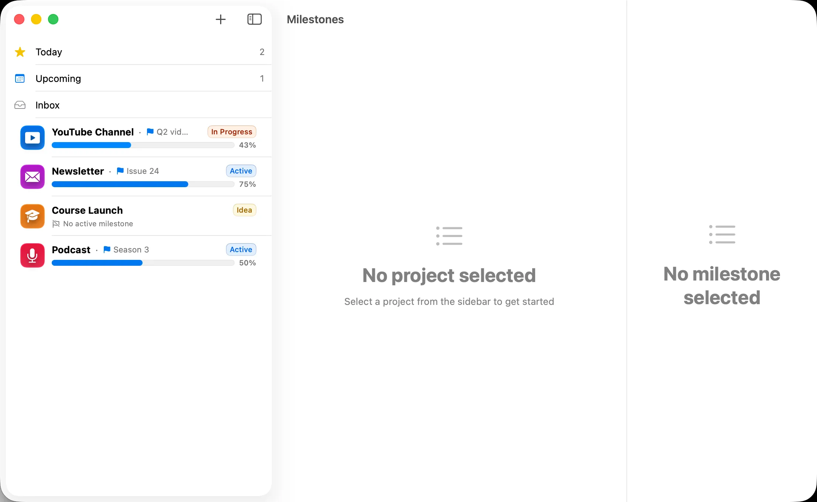Viewport: 817px width, 502px height.
Task: Click the Newsletter envelope icon
Action: (x=33, y=177)
